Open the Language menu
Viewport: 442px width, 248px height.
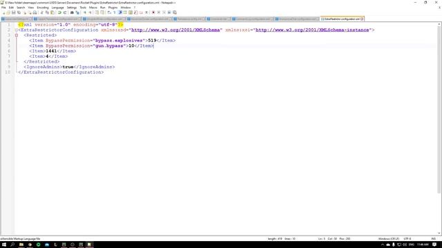coord(57,8)
